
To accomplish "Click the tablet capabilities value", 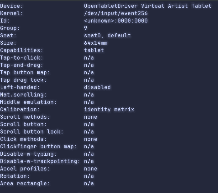I will click(x=94, y=50).
